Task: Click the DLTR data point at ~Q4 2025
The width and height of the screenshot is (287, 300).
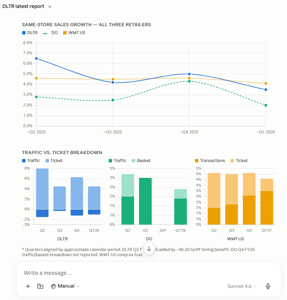Action: click(189, 74)
